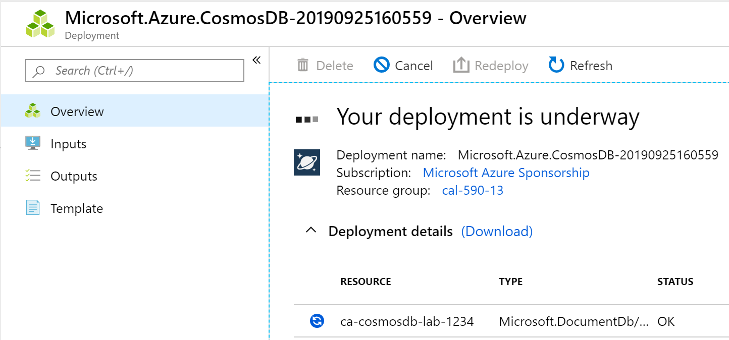Download the deployment details
Image resolution: width=729 pixels, height=340 pixels.
(x=497, y=231)
